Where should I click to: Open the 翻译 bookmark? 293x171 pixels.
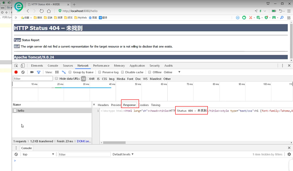click(103, 18)
